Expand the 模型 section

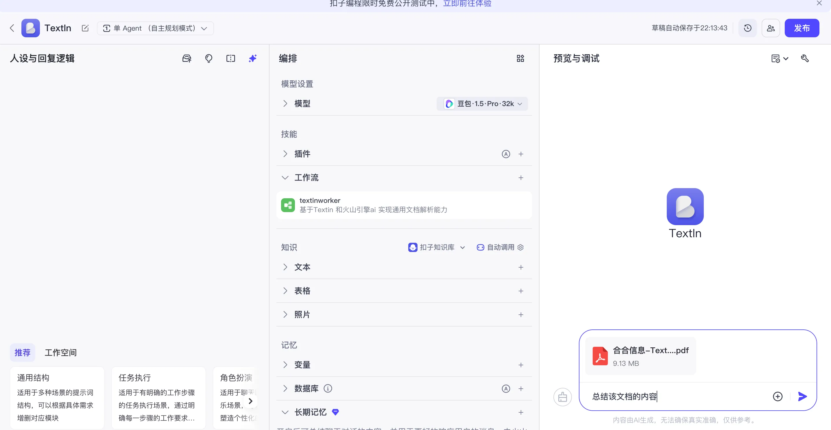click(285, 103)
